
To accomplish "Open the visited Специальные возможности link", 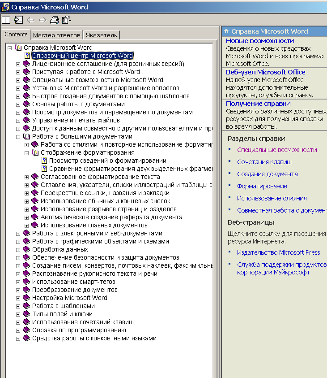I will pos(277,150).
